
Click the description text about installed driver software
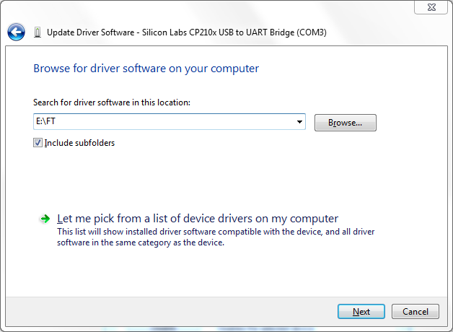coord(216,237)
